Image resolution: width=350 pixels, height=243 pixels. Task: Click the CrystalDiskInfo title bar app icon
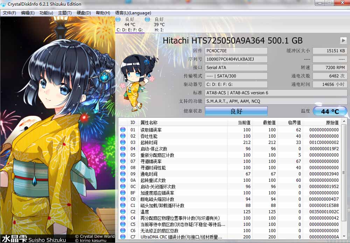[x=3, y=4]
